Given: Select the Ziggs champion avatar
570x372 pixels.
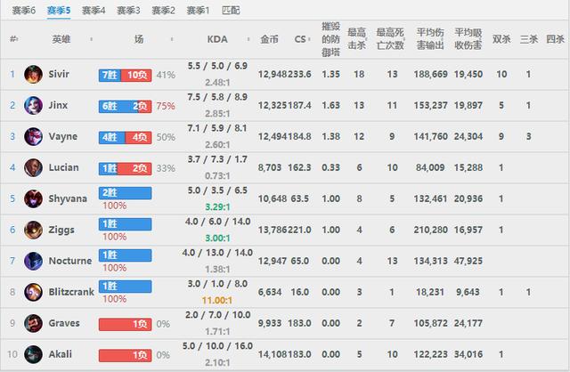Looking at the screenshot, I should pos(34,230).
